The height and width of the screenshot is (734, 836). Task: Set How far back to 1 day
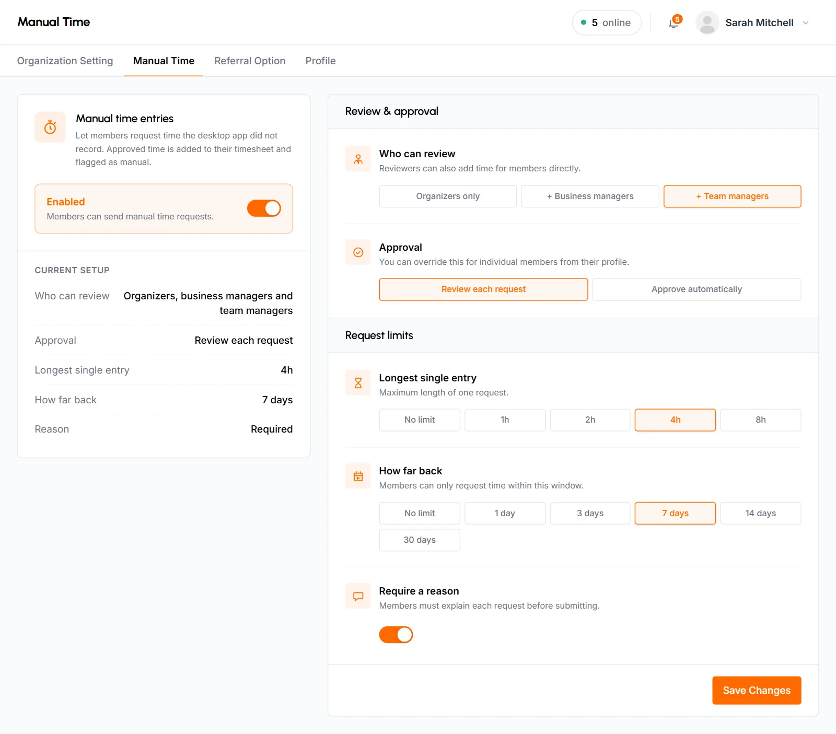point(505,513)
